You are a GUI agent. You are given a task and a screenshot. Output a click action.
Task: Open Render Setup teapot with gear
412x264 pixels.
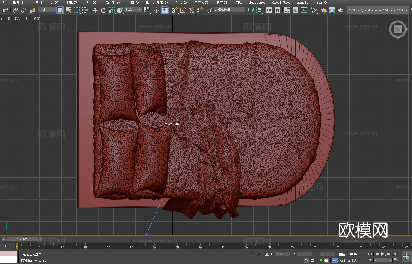pyautogui.click(x=324, y=10)
